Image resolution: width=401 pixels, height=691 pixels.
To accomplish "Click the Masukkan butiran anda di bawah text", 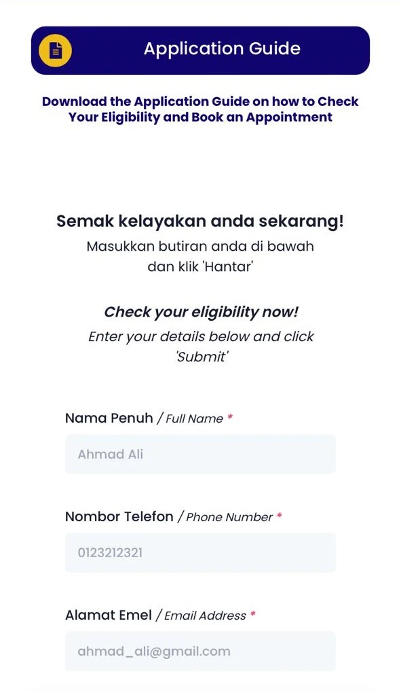I will [200, 246].
